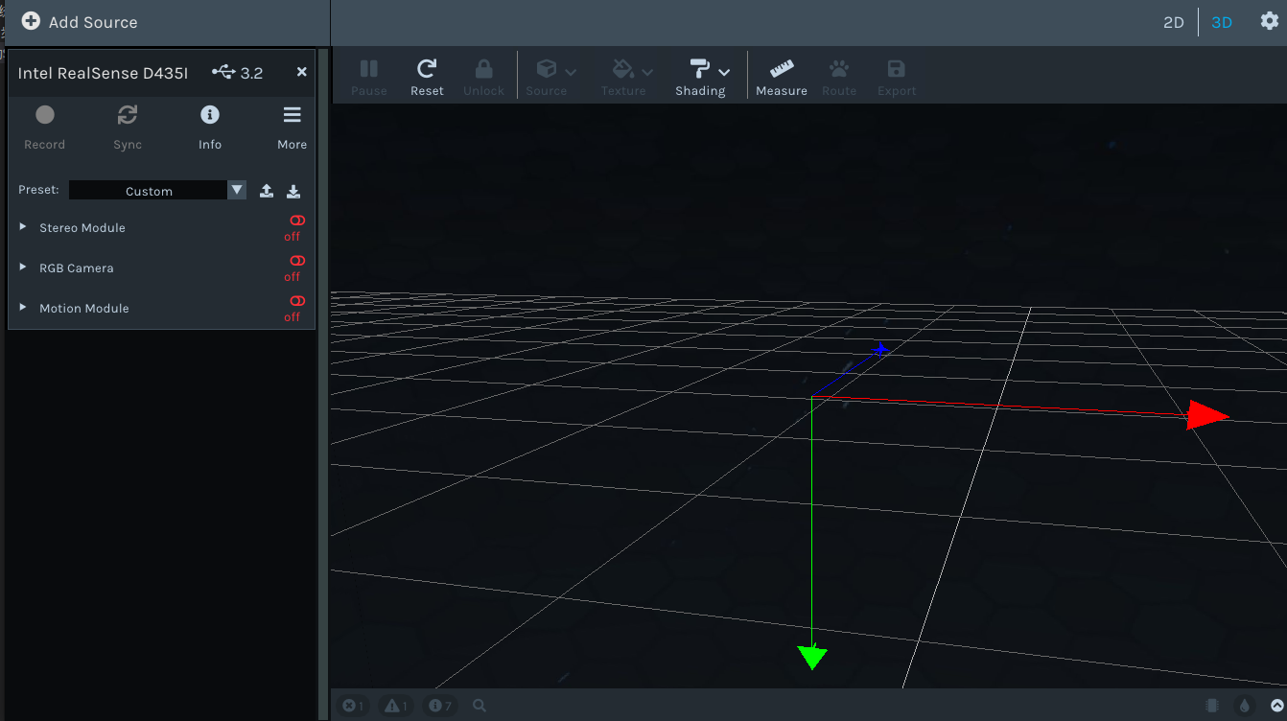Open the device Info

pos(210,127)
